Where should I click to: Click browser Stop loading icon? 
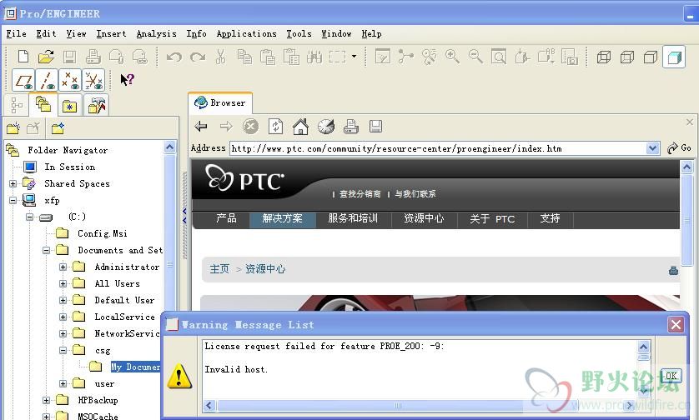[250, 127]
